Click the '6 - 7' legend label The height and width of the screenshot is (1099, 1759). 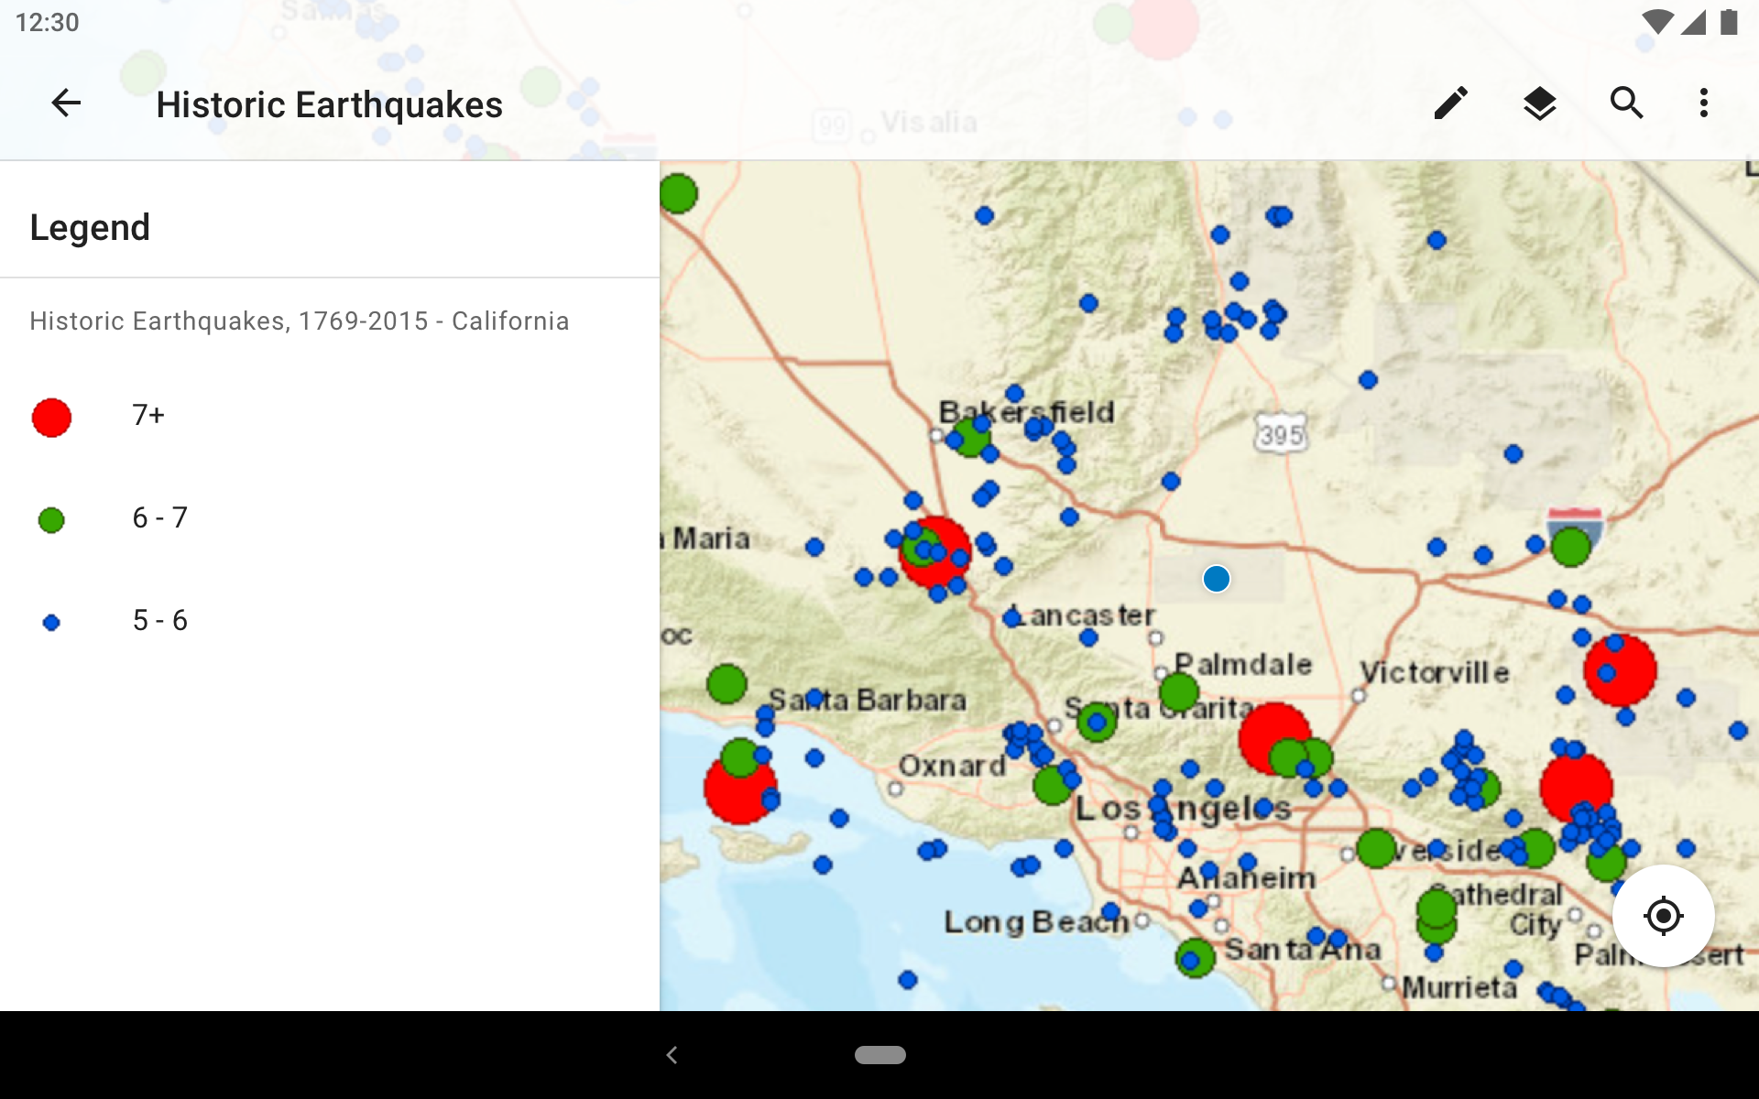click(160, 517)
